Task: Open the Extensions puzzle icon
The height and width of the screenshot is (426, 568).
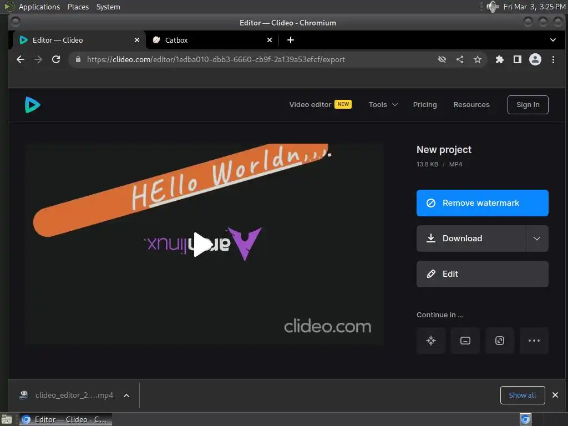Action: (x=500, y=59)
